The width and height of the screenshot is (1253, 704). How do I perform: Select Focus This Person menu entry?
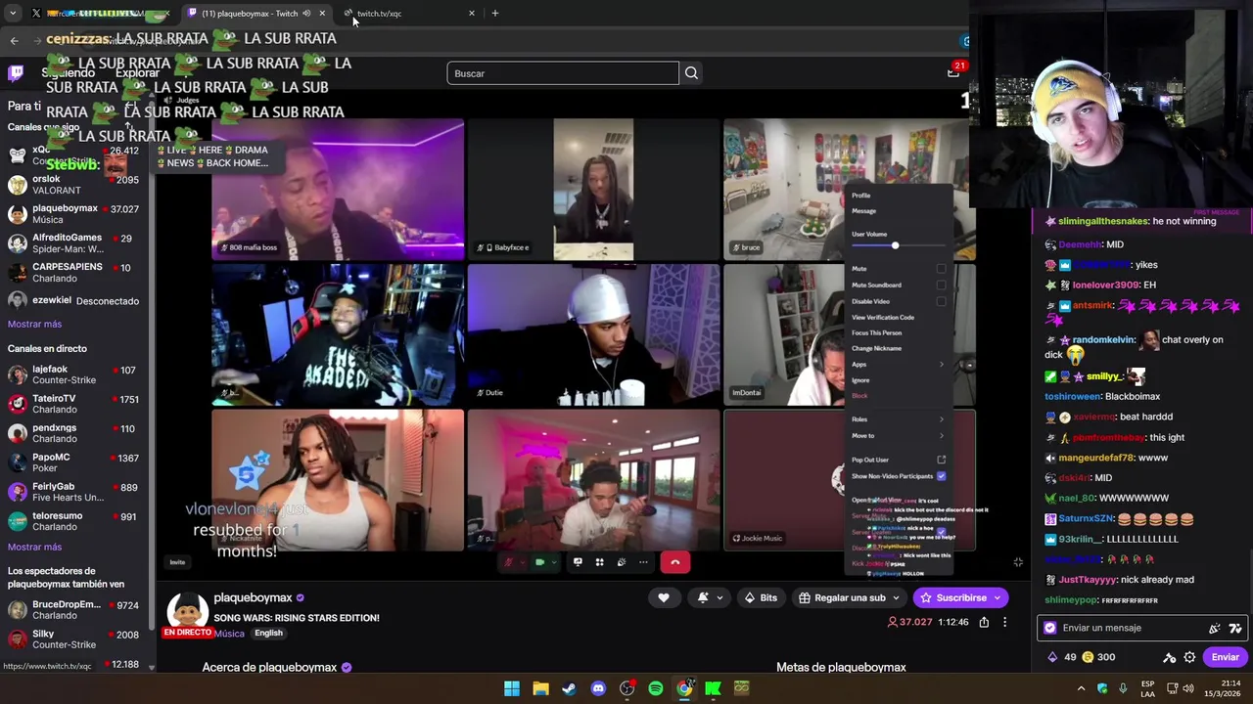tap(876, 332)
